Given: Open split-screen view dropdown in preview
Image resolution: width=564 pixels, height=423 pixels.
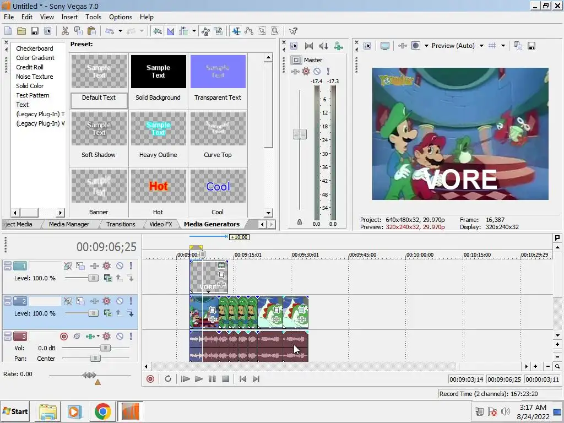Looking at the screenshot, I should click(427, 46).
